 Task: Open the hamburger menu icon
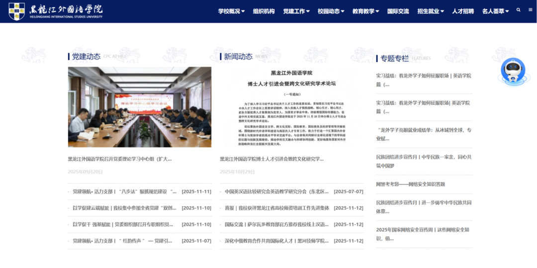pos(530,10)
